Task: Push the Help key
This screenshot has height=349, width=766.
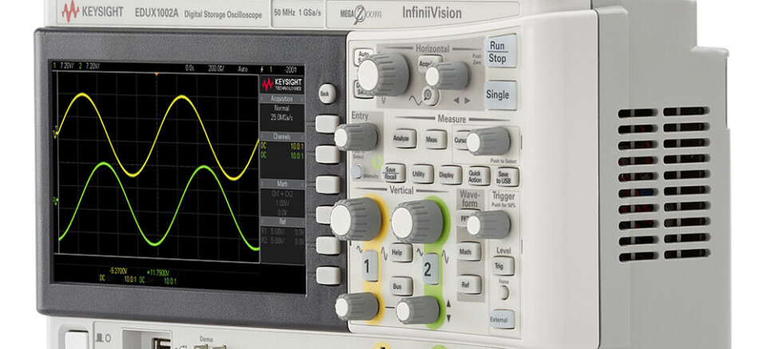Action: [x=401, y=253]
